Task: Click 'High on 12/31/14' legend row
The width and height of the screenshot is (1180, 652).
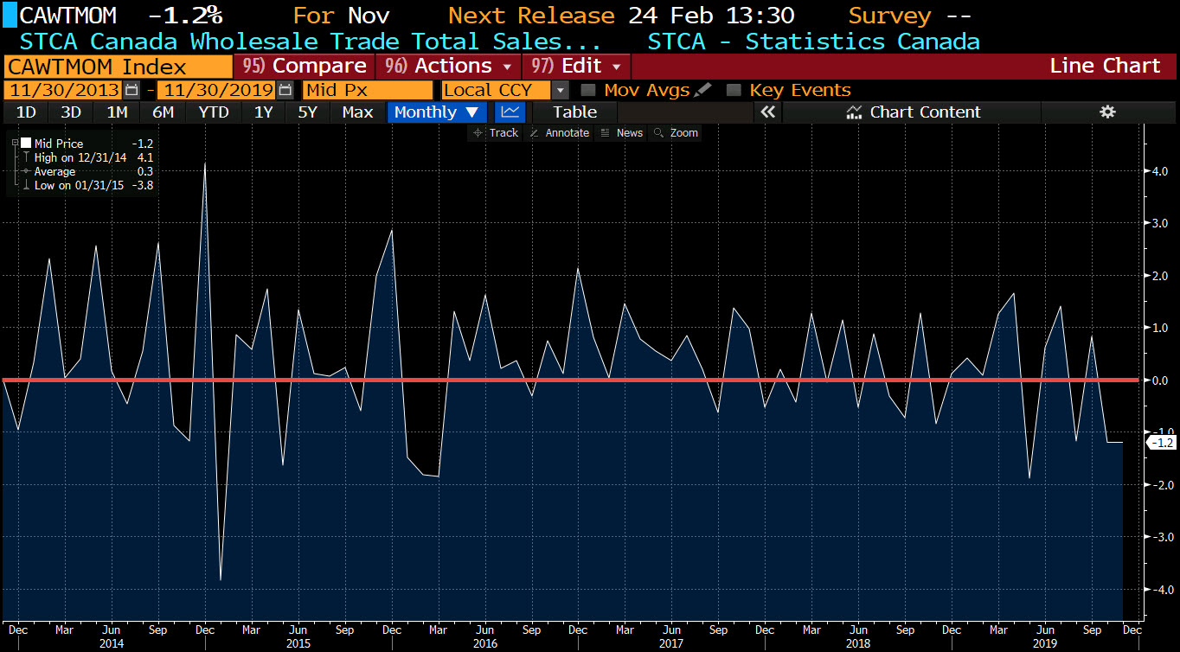Action: tap(87, 157)
